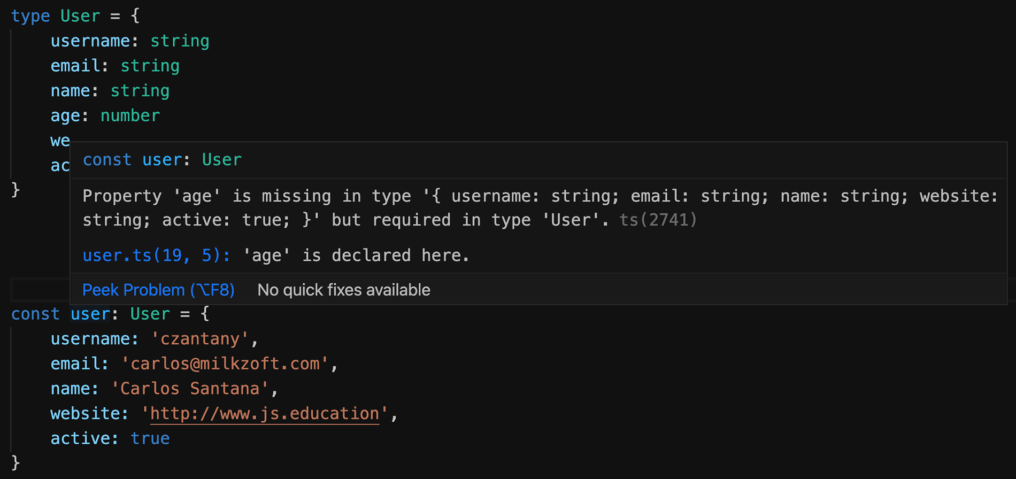Click the 'User' type name in type definition

80,16
